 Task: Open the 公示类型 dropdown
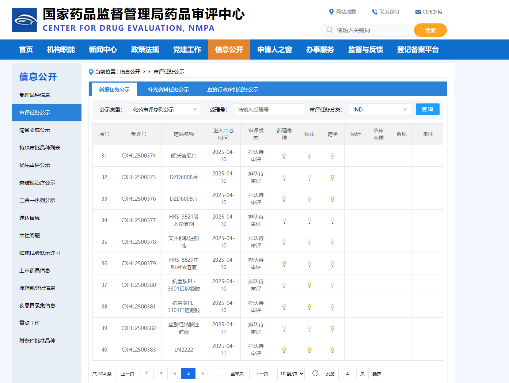(x=164, y=110)
